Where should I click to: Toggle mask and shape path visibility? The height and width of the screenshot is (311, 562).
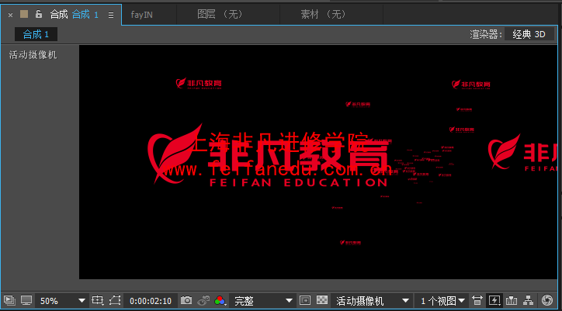116,300
